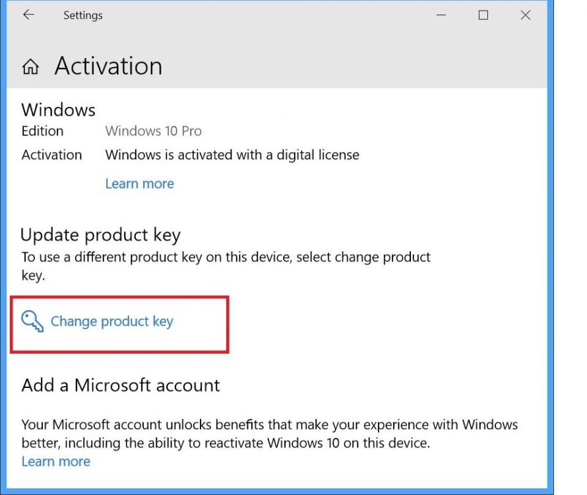This screenshot has height=495, width=587.
Task: Select the 'Windows 10 Pro' edition text
Action: pyautogui.click(x=154, y=131)
